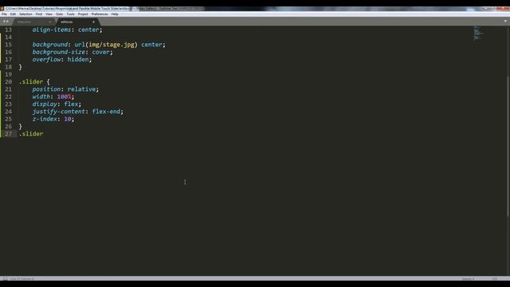Click 'z-index' property on line 25
Image resolution: width=510 pixels, height=287 pixels.
tap(45, 119)
